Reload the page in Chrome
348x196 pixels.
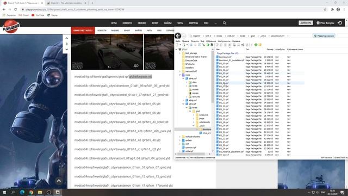pyautogui.click(x=15, y=10)
